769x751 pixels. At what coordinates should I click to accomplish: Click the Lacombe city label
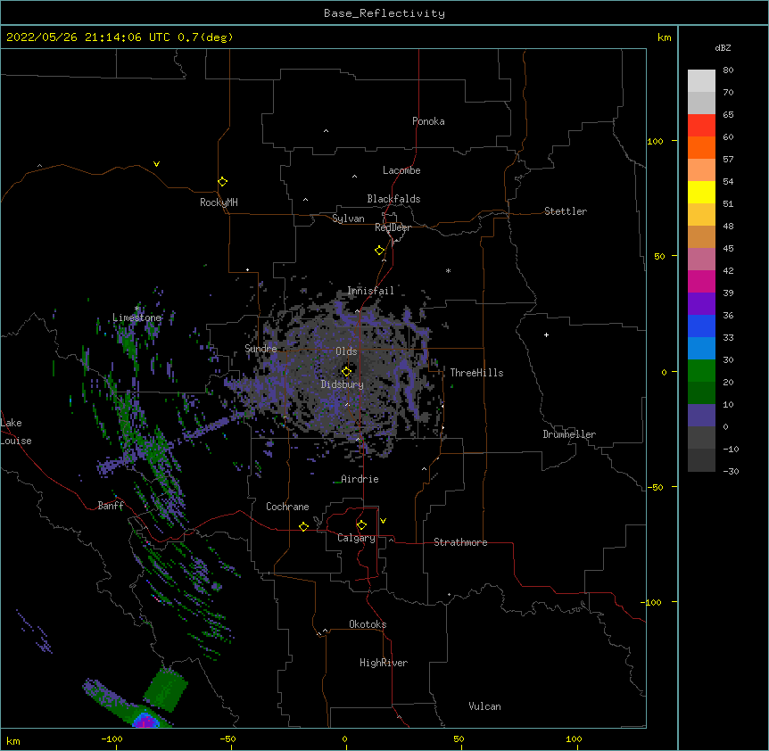click(x=401, y=170)
